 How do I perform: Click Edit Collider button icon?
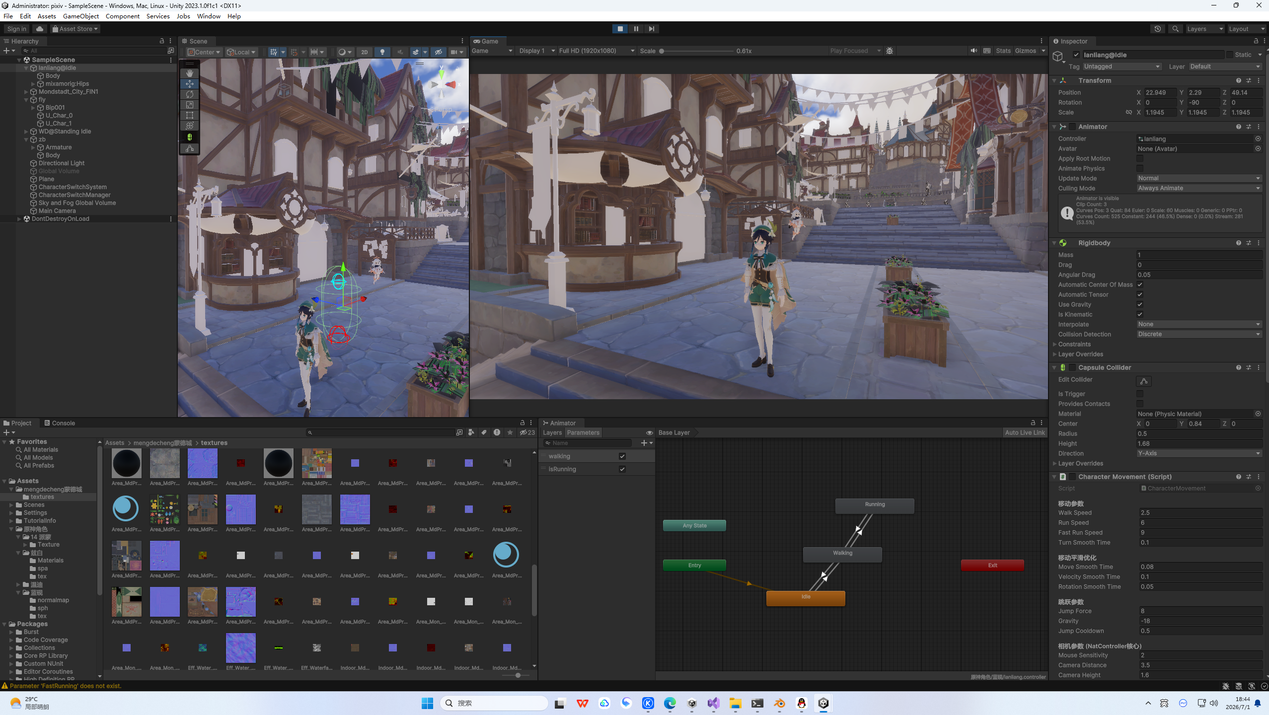[1143, 381]
